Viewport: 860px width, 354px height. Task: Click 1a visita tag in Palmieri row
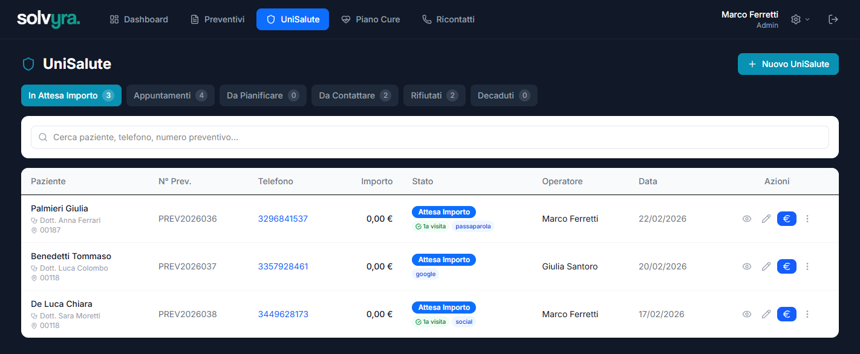(x=430, y=227)
